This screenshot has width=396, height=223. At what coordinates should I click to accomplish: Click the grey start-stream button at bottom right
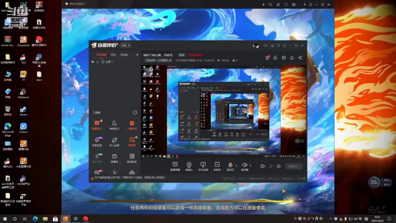294,166
